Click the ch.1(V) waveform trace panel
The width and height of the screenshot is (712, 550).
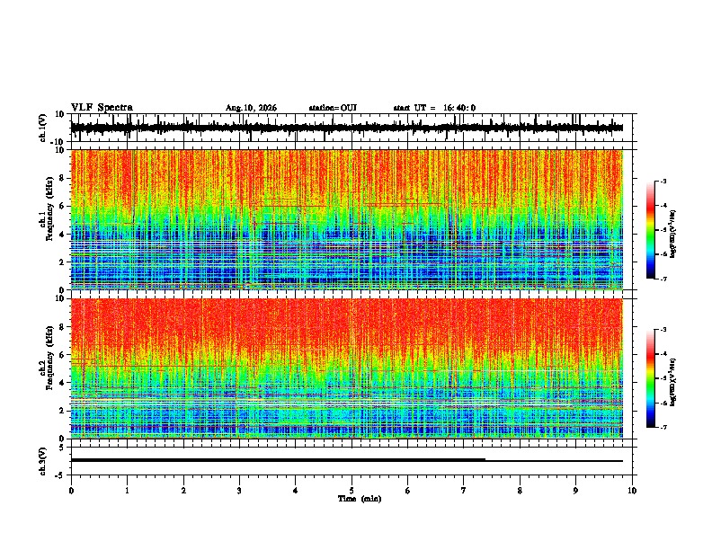coord(352,128)
